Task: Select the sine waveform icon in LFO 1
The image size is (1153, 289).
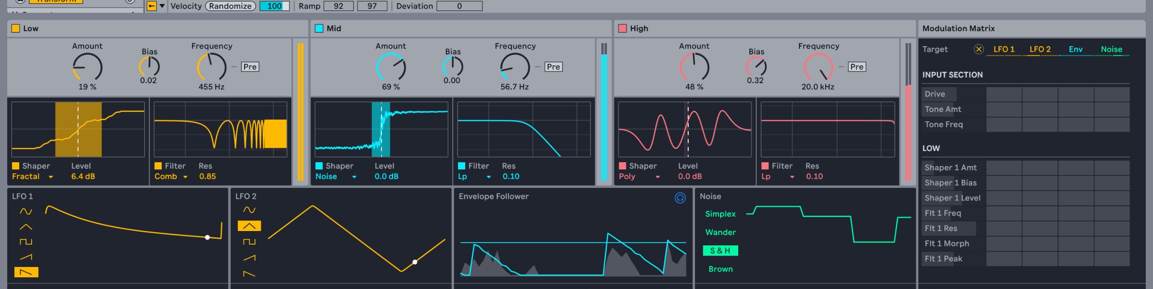Action: [26, 211]
